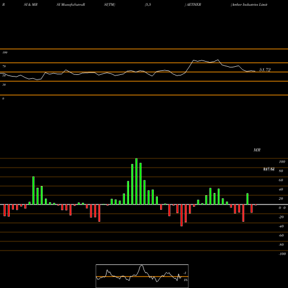Click the 30 level label on RSI axis
The image size is (288, 288).
coord(4,85)
